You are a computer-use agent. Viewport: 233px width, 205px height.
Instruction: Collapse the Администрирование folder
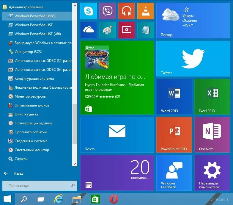tap(37, 7)
